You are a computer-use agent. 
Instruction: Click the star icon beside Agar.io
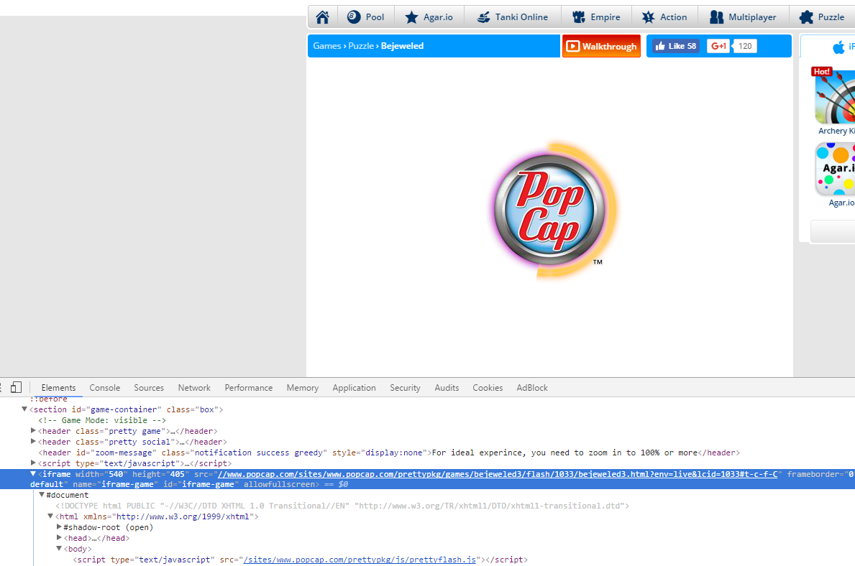coord(412,17)
